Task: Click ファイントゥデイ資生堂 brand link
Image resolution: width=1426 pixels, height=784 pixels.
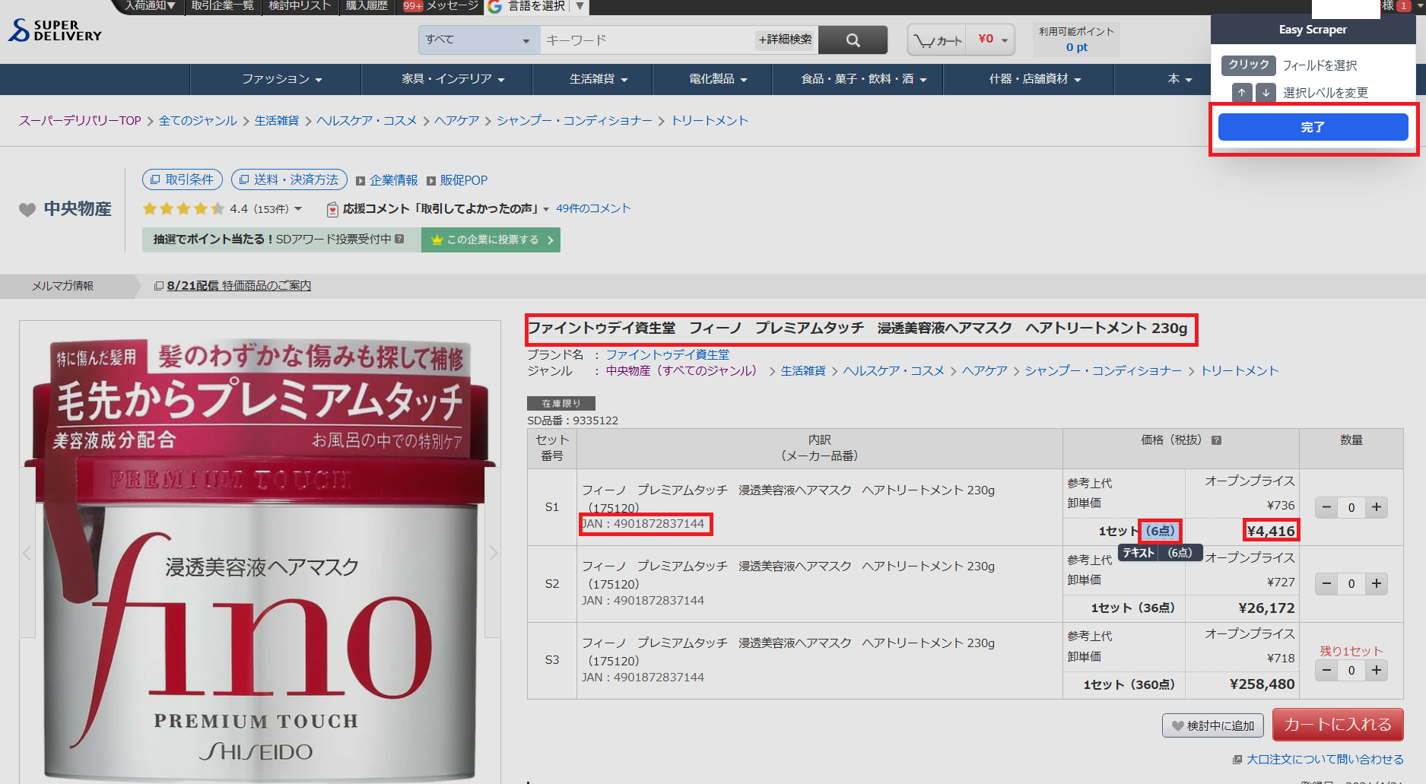Action: pos(667,354)
